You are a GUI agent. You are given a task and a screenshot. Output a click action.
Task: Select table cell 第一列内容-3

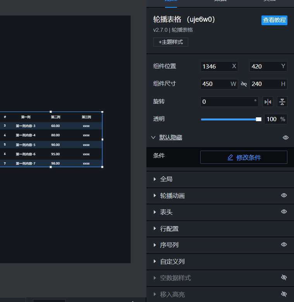[26, 126]
